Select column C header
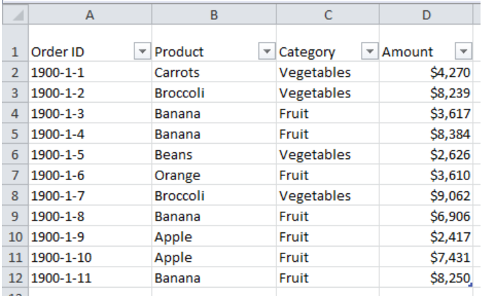This screenshot has height=296, width=483. (x=328, y=14)
